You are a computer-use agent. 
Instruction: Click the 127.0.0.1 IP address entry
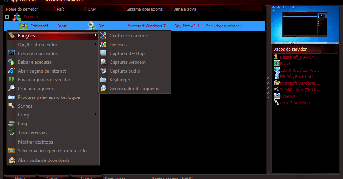click(300, 70)
